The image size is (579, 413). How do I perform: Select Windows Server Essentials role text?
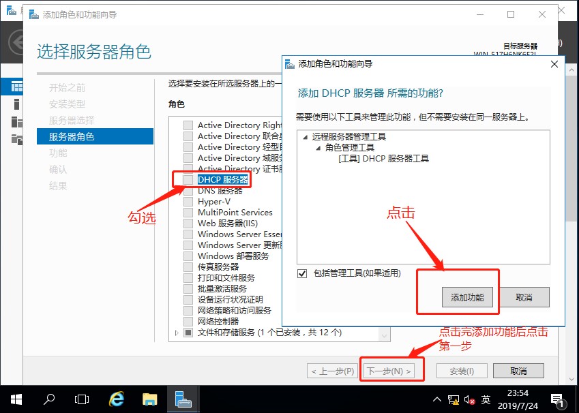click(239, 234)
